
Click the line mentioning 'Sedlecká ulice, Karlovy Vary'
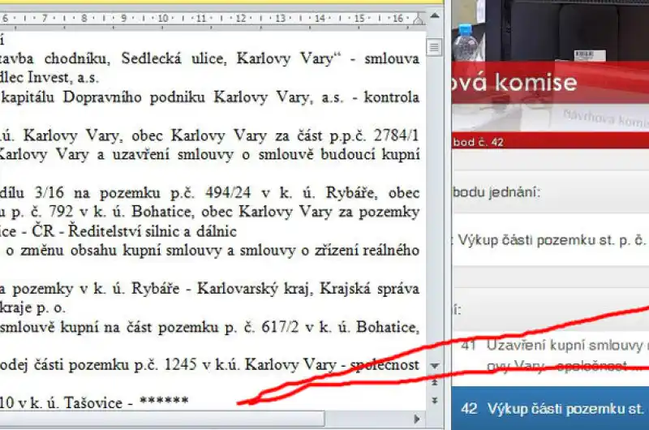tap(209, 58)
